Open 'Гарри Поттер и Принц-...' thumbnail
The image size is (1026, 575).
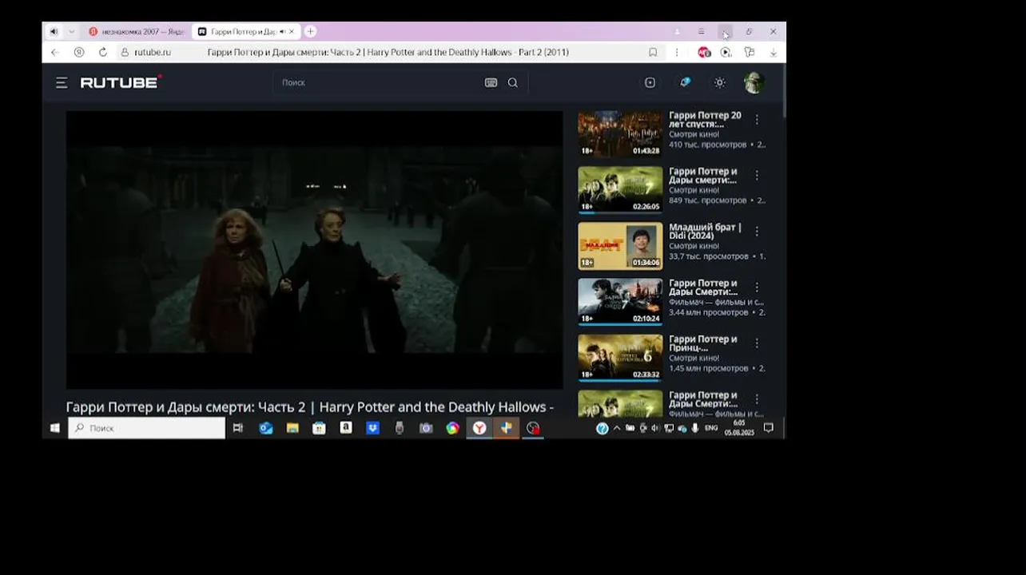tap(620, 358)
